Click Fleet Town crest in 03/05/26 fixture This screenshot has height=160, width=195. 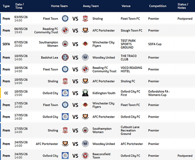pos(65,19)
